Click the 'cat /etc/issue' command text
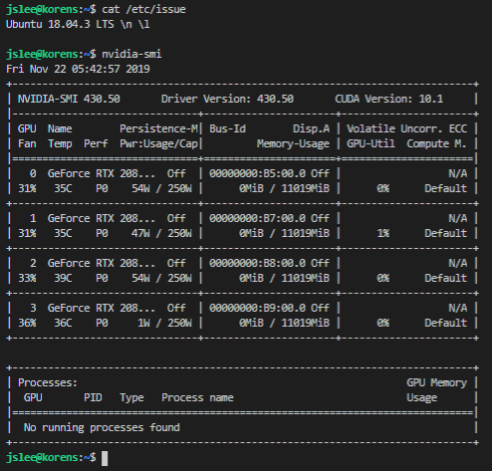The height and width of the screenshot is (471, 492). 143,9
